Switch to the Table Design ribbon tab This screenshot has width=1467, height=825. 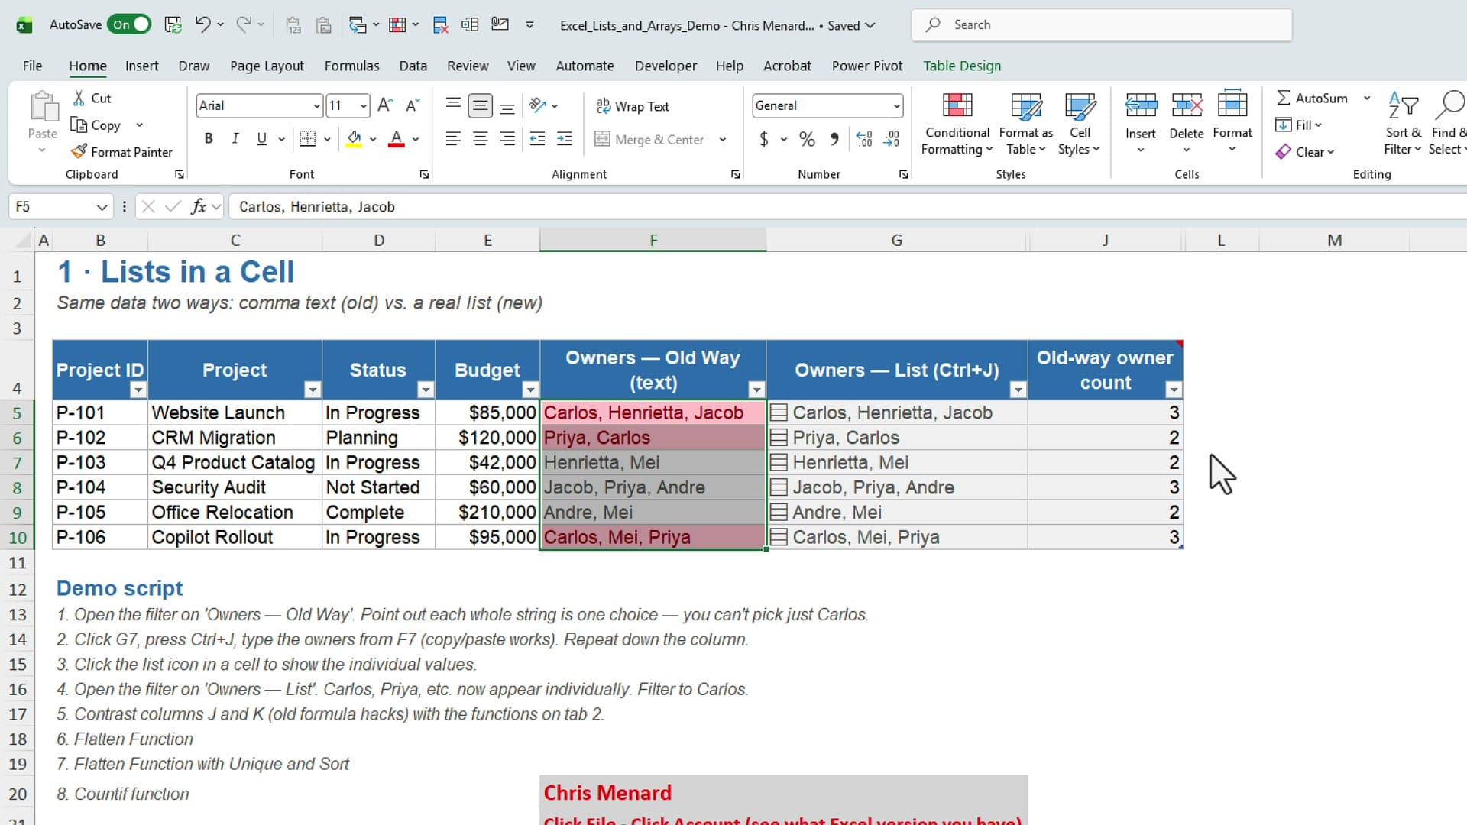(962, 66)
